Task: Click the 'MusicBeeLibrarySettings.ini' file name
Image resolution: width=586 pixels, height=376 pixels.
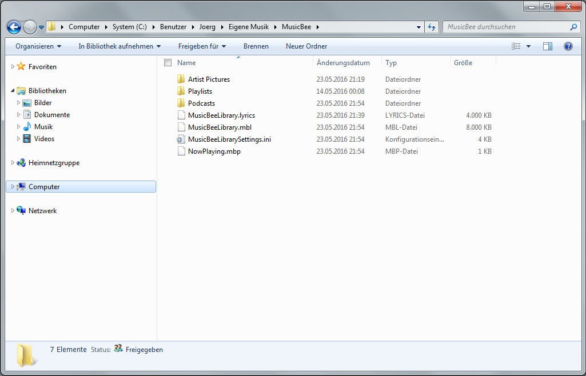Action: coord(229,139)
